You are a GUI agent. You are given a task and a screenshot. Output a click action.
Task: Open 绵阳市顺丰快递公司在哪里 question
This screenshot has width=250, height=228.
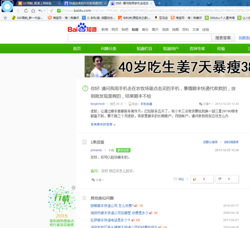point(120,213)
